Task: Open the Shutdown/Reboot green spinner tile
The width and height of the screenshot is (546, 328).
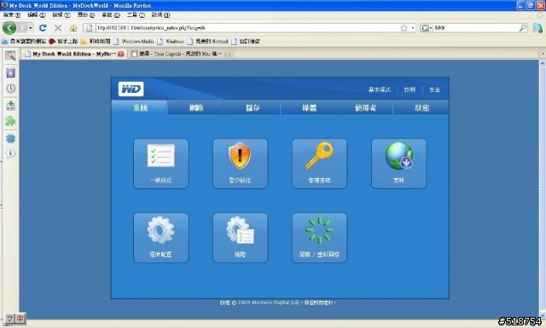Action: (x=319, y=238)
